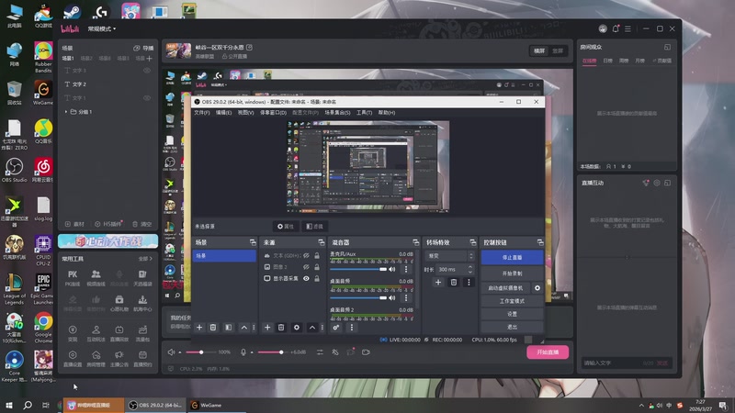Adjust microphone gain slider at +6.0dB
735x413 pixels.
tap(281, 352)
